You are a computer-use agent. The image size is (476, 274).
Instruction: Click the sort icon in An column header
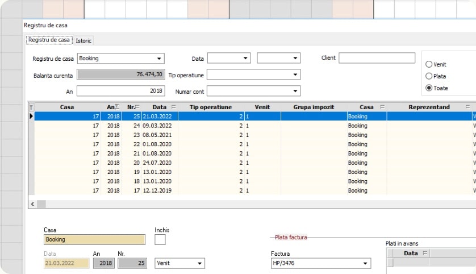click(117, 107)
